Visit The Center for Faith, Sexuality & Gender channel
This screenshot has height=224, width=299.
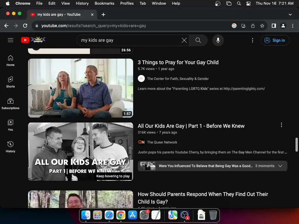[x=178, y=79]
